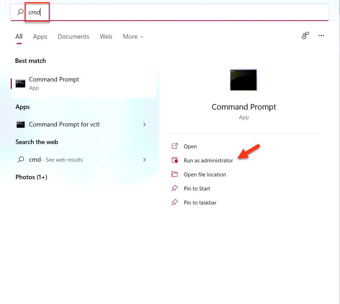
Task: Choose Run as administrator
Action: tap(208, 161)
